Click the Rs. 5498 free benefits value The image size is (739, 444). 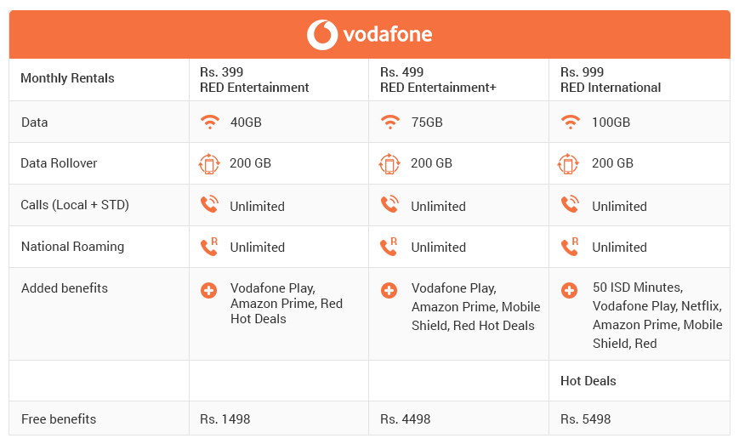tap(585, 419)
